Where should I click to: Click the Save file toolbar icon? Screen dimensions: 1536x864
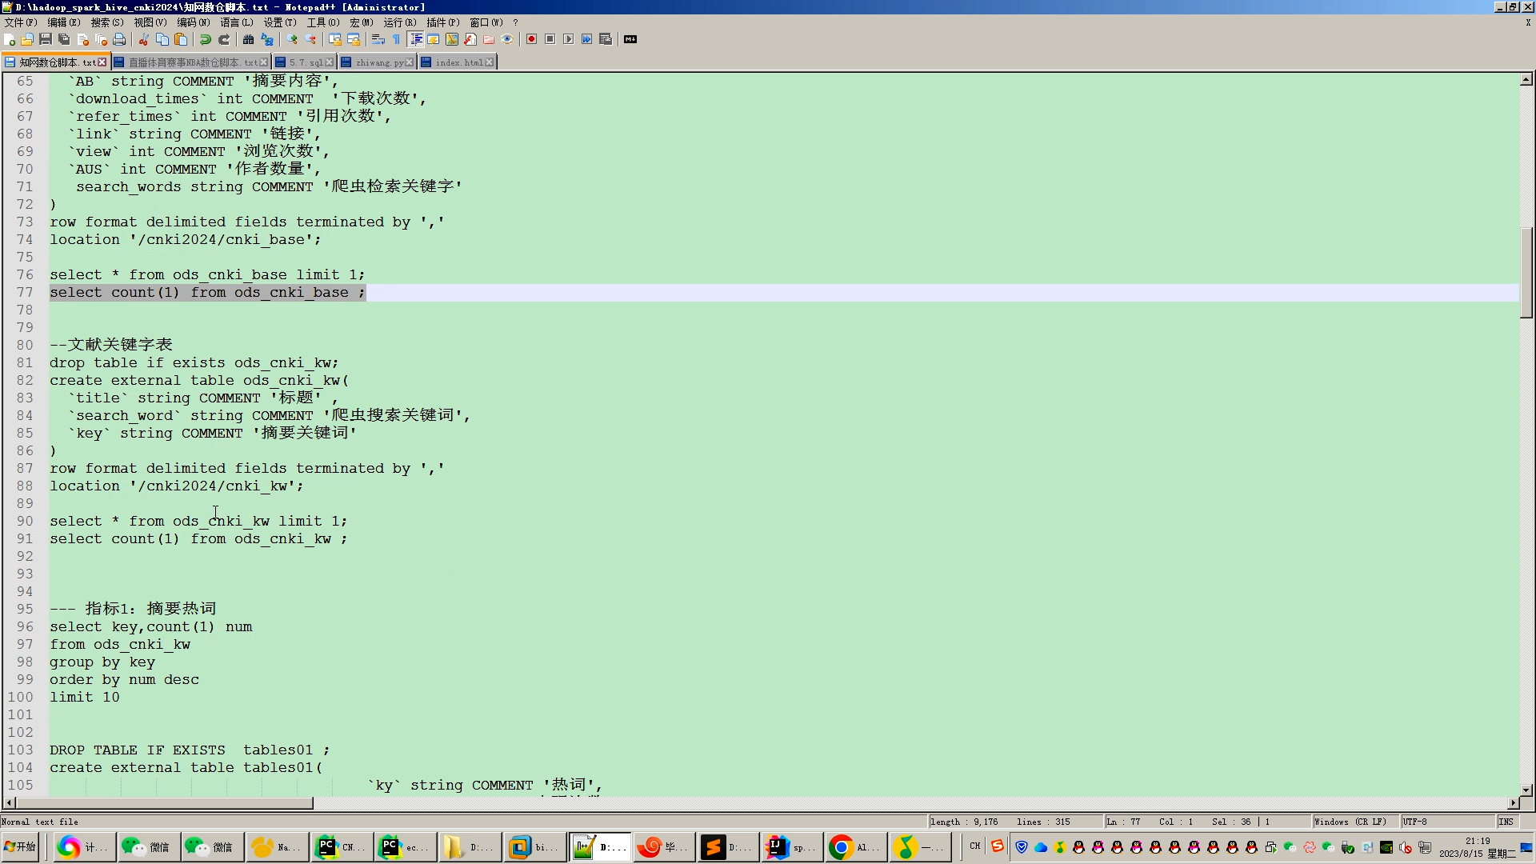tap(46, 39)
